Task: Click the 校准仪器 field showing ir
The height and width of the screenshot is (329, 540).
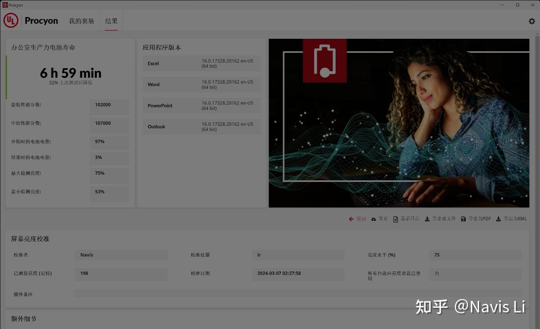Action: pyautogui.click(x=298, y=255)
